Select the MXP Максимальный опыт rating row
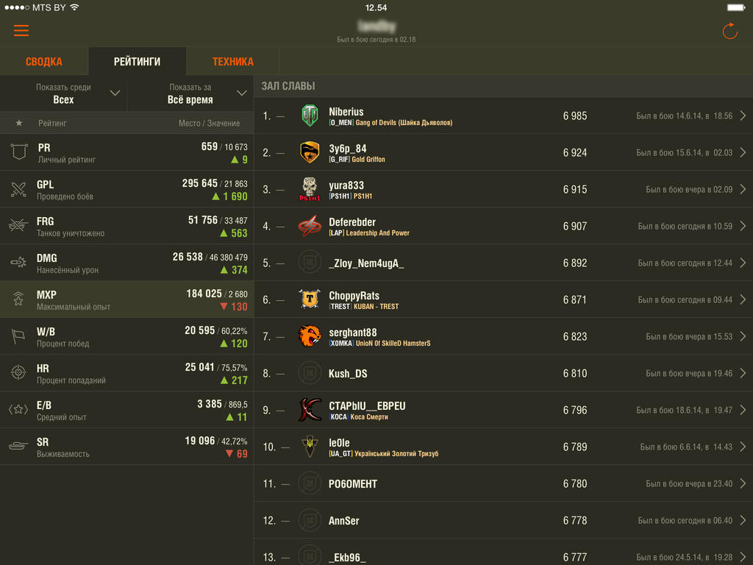Image resolution: width=753 pixels, height=565 pixels. pyautogui.click(x=126, y=300)
